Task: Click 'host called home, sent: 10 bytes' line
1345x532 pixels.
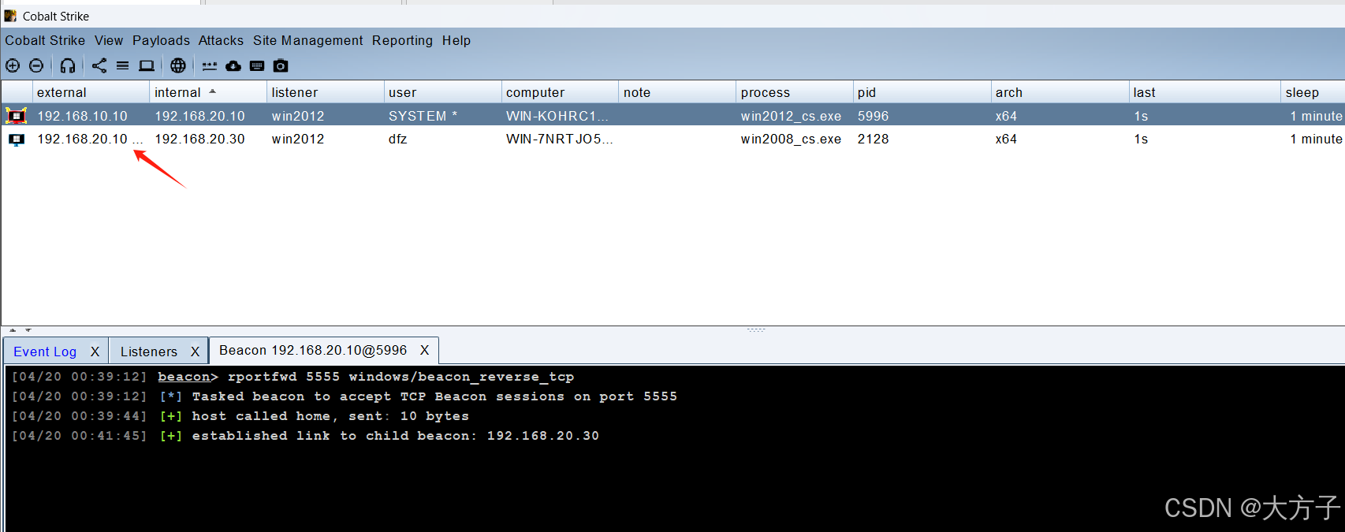Action: [240, 416]
